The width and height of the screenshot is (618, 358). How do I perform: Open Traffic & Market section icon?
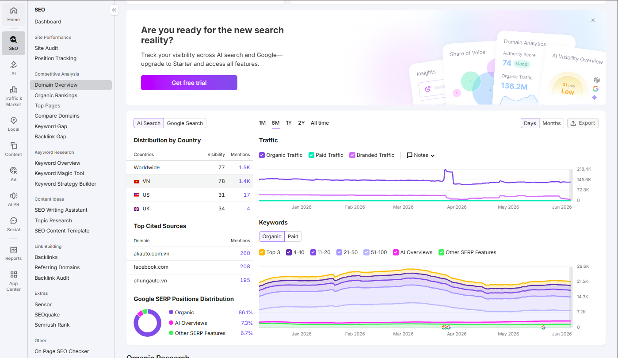click(13, 90)
